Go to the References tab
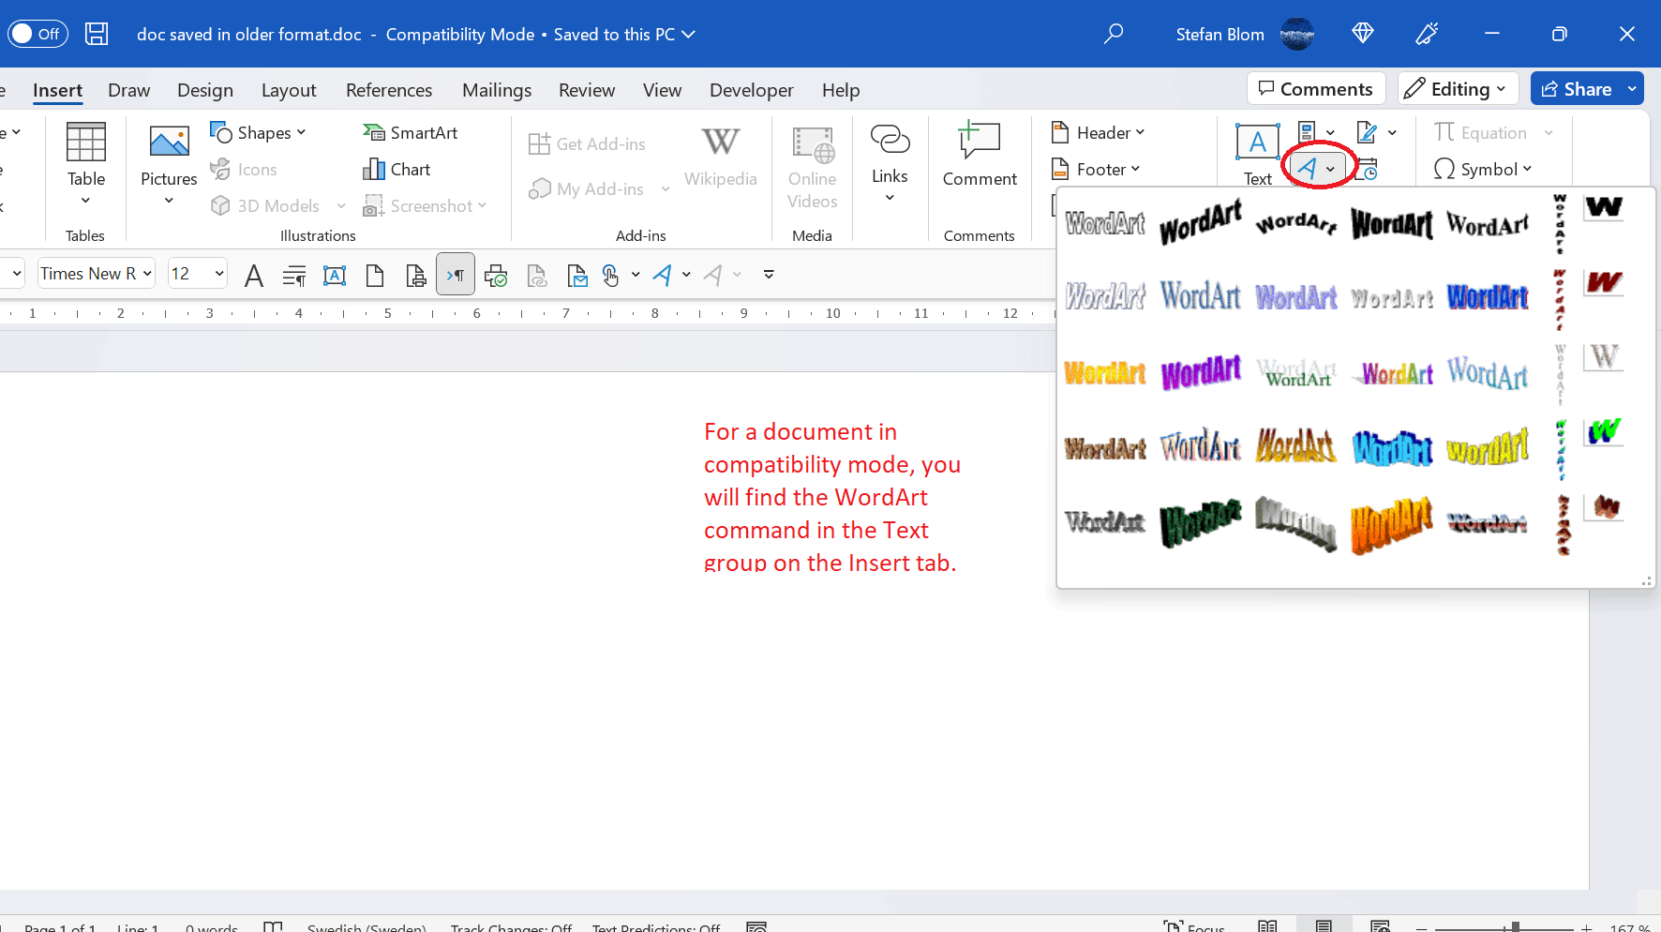 pos(389,90)
